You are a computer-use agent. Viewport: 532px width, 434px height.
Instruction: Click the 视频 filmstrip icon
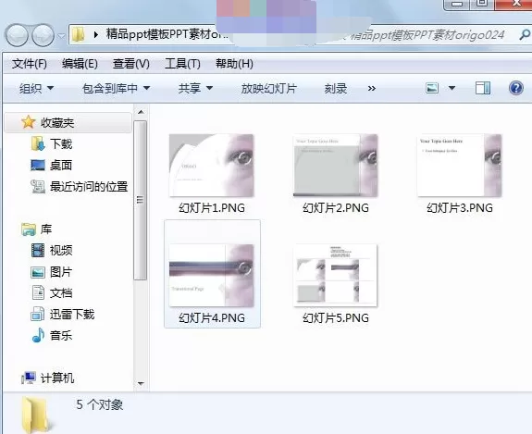(38, 251)
